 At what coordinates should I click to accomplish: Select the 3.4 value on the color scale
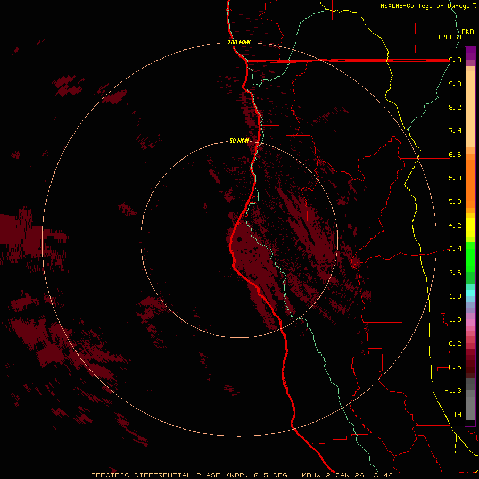point(455,249)
